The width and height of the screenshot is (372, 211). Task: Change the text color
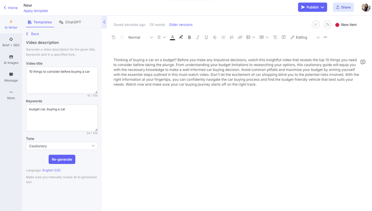point(173,38)
